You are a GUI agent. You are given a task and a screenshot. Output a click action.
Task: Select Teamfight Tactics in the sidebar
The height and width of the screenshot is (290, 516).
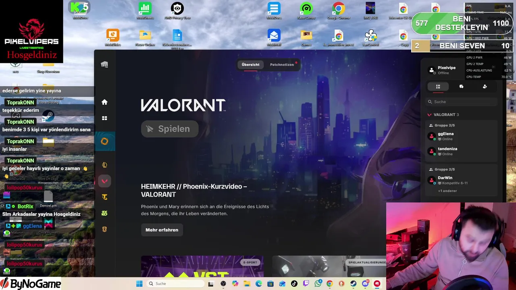[x=104, y=197]
